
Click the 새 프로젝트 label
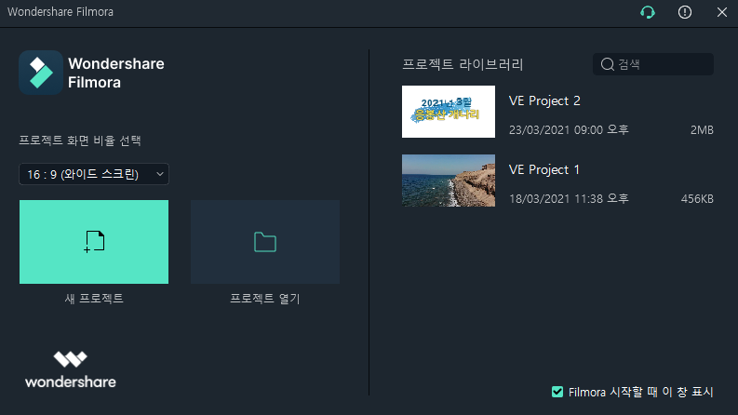[x=94, y=299]
